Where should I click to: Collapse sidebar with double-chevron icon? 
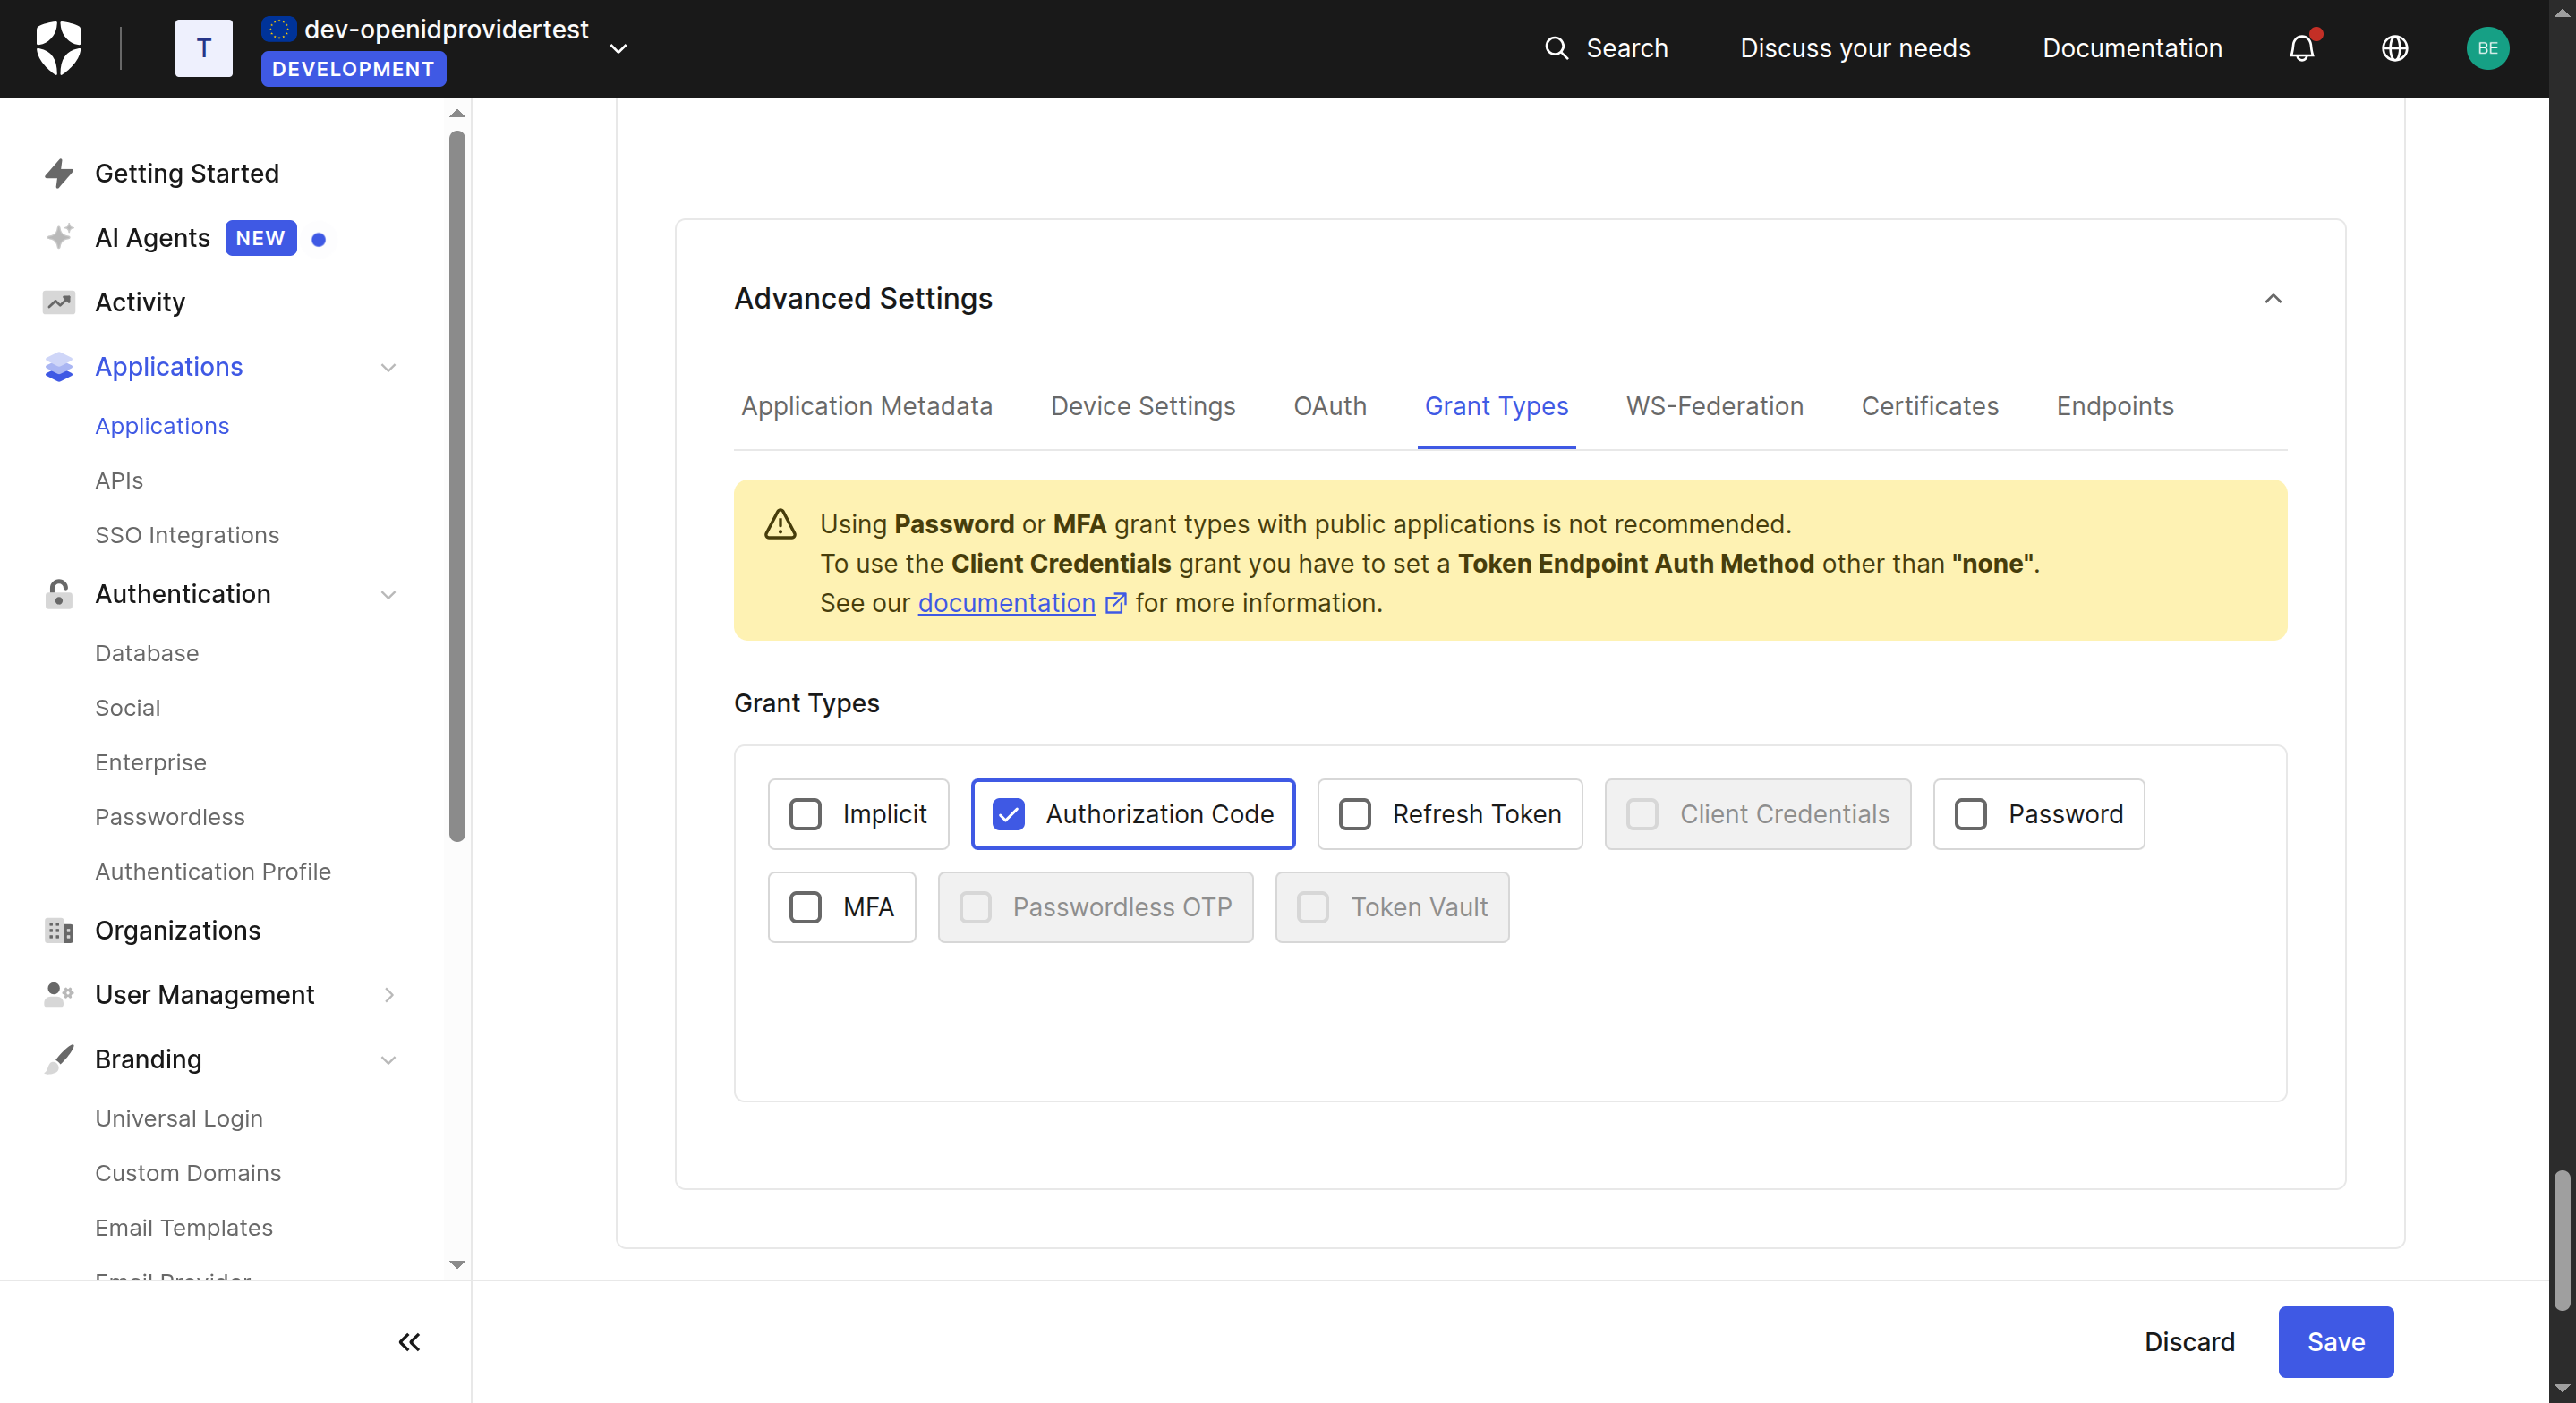click(x=409, y=1342)
